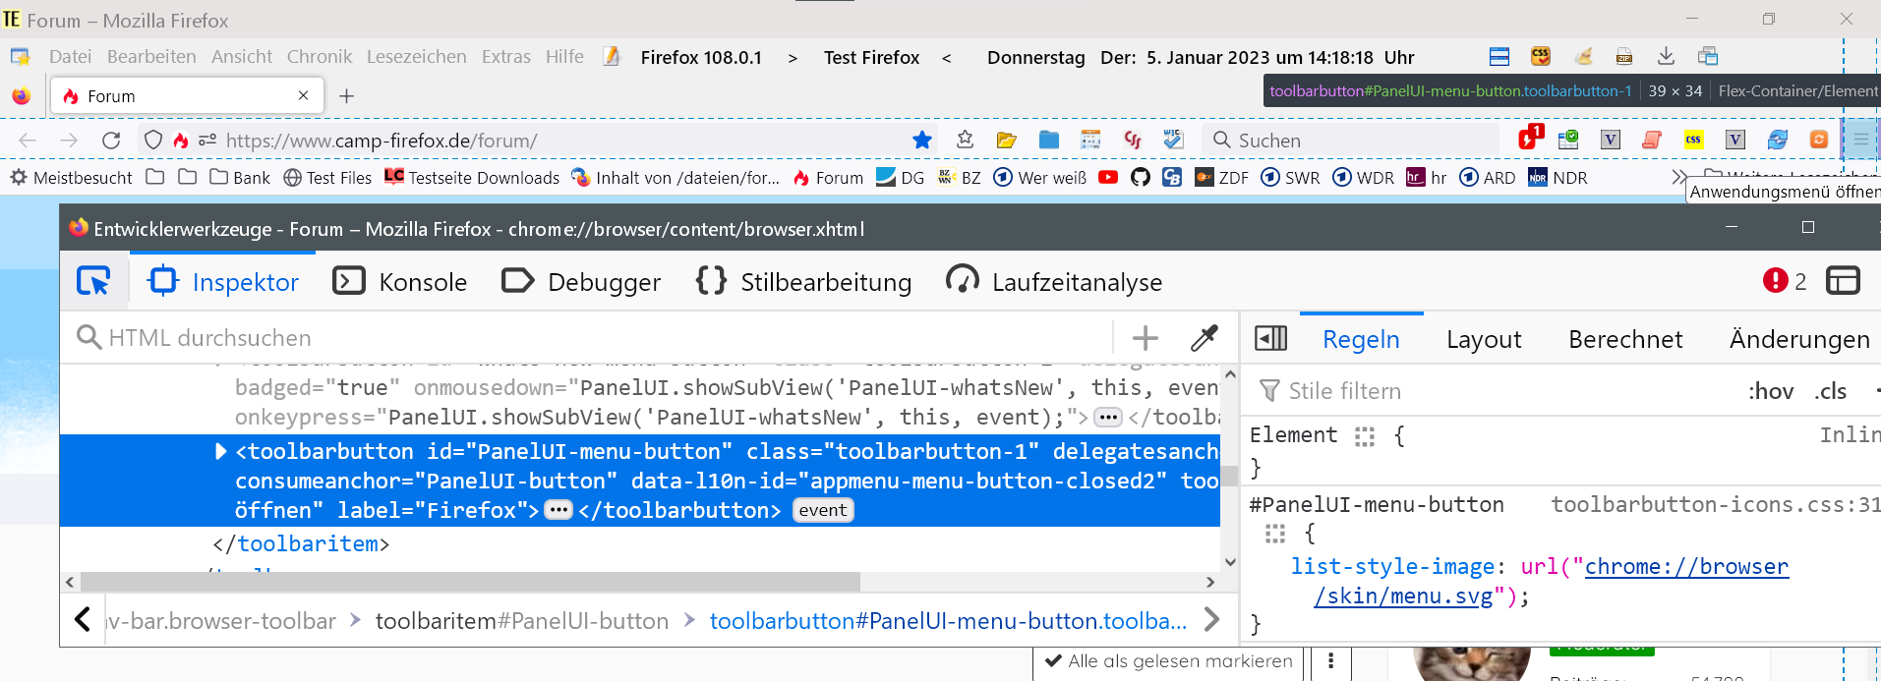Screen dimensions: 1881x681
Task: Click the HTML durchsuchen search field
Action: [590, 338]
